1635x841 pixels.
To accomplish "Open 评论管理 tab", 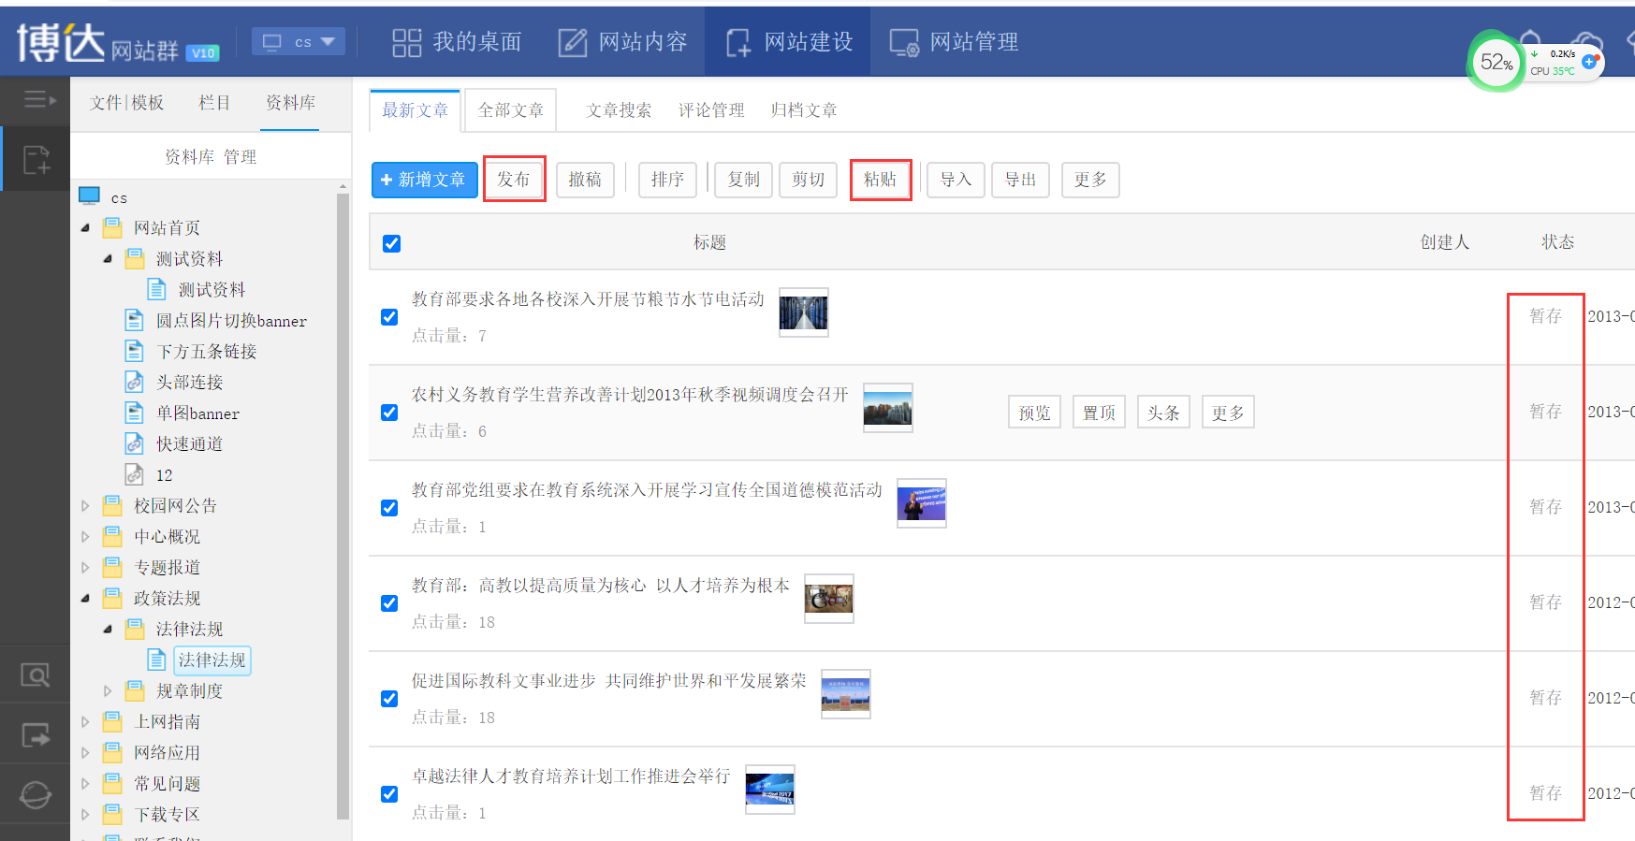I will tap(711, 110).
